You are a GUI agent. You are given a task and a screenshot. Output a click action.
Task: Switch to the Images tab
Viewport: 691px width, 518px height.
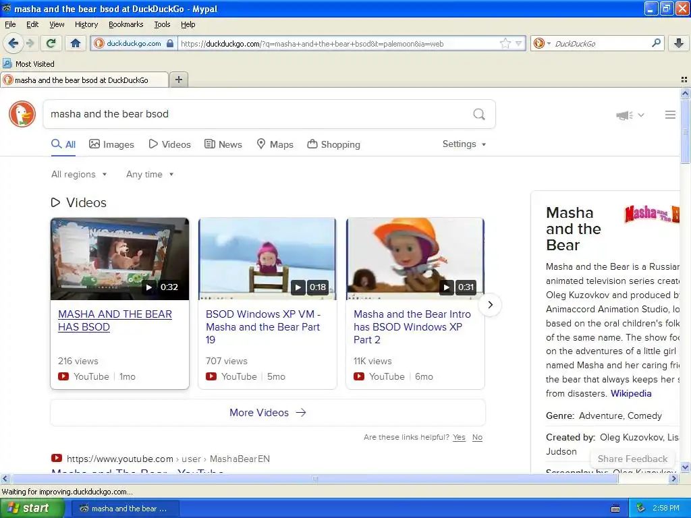[111, 144]
